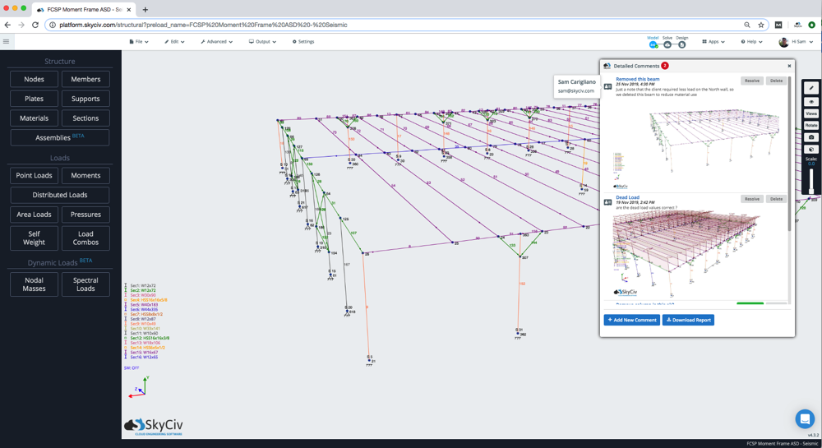Close the Detailed Comments panel
The width and height of the screenshot is (822, 448).
click(x=789, y=66)
